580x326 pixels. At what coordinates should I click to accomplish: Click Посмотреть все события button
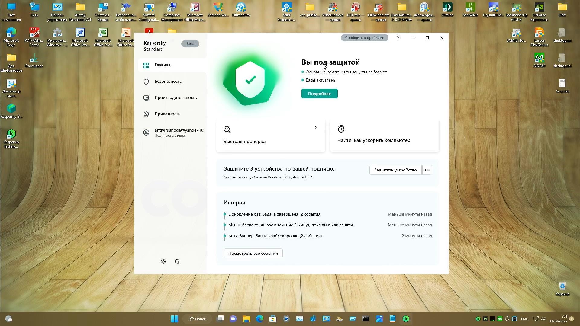coord(253,253)
